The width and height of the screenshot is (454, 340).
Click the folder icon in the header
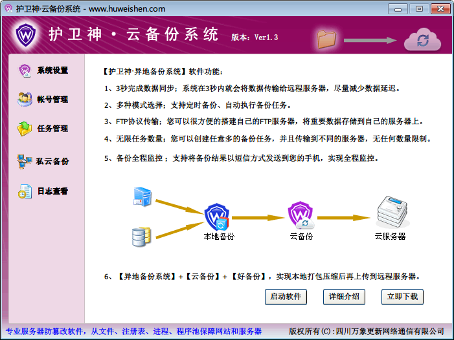(328, 39)
